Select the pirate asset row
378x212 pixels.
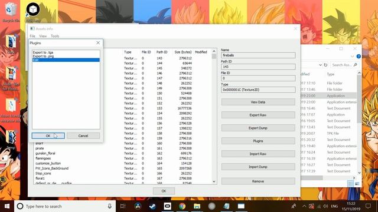(122, 148)
